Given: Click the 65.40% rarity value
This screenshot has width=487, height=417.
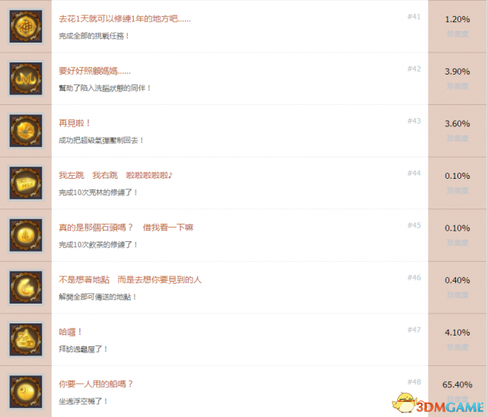Looking at the screenshot, I should [x=457, y=384].
